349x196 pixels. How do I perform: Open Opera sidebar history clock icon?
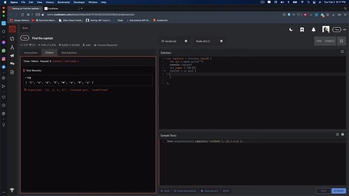click(4, 105)
